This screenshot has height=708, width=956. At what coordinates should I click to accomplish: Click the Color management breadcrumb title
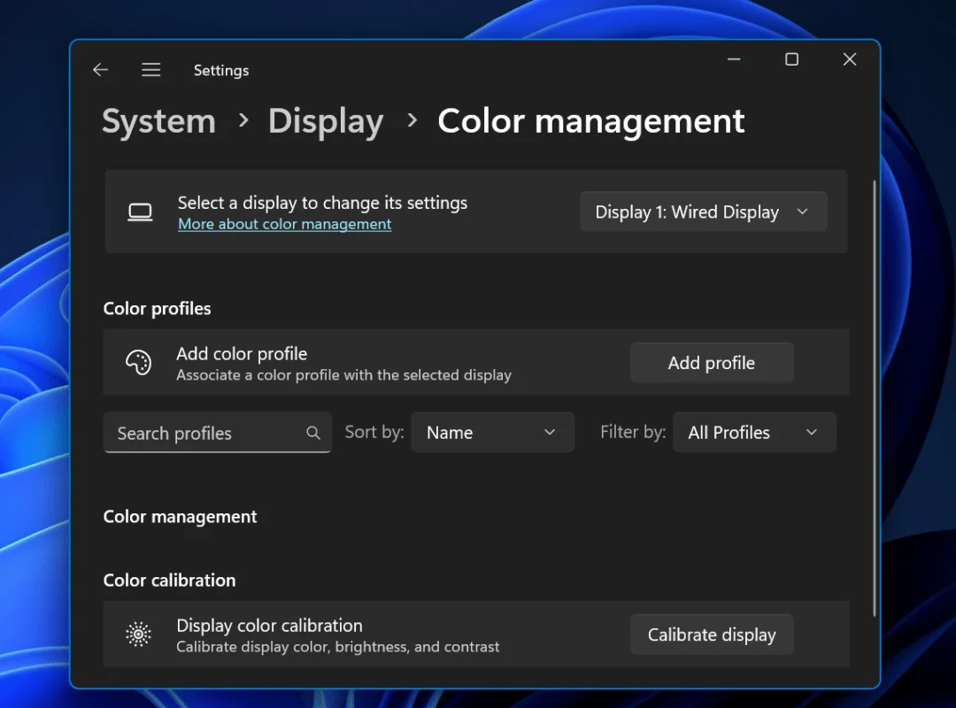pyautogui.click(x=590, y=120)
